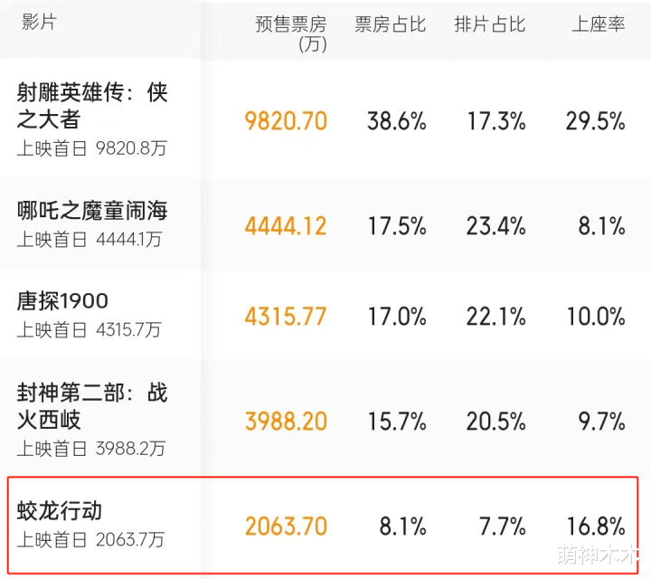Click 上映首日 9820.8万 subtitle text
The image size is (651, 579).
click(x=91, y=148)
